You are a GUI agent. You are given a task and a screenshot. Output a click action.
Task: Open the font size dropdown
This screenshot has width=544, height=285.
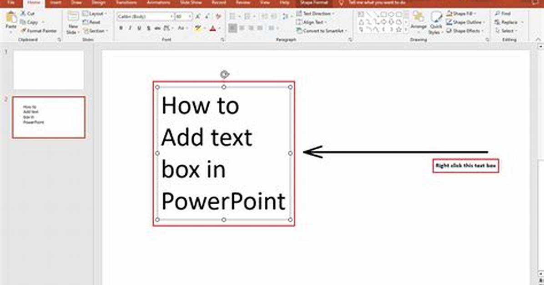point(190,16)
